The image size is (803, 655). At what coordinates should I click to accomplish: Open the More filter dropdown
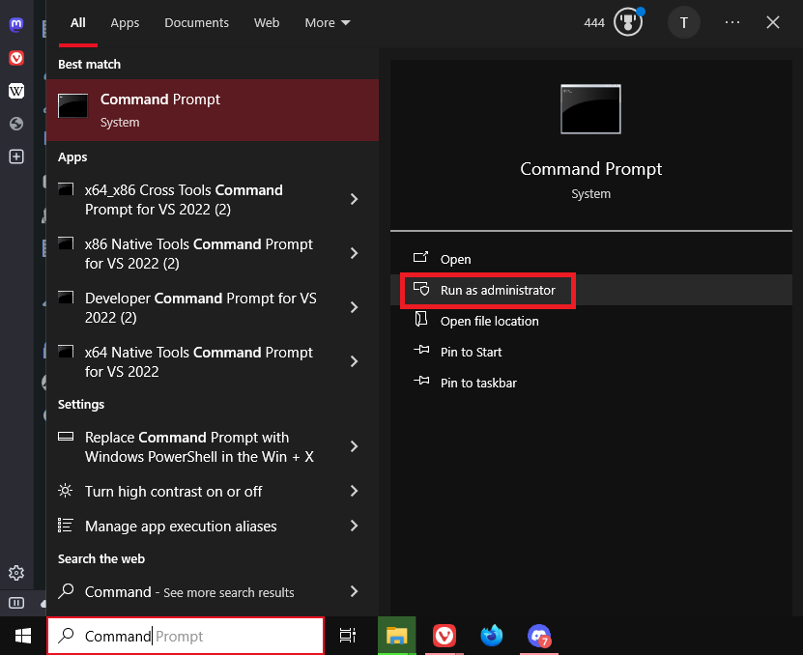[327, 22]
